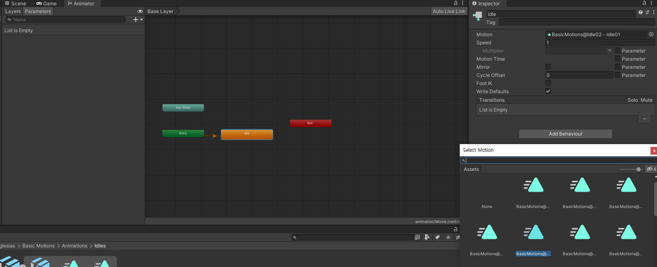Lock the Project panel with the padlock icon

tap(455, 229)
